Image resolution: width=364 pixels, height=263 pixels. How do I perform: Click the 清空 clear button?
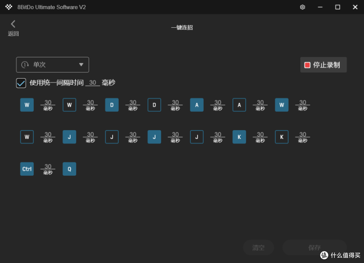pyautogui.click(x=259, y=247)
